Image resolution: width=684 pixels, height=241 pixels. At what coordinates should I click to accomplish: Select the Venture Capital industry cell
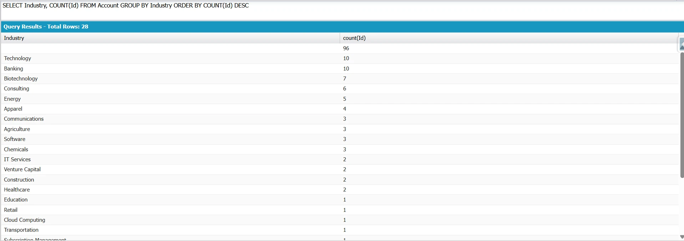(170, 169)
